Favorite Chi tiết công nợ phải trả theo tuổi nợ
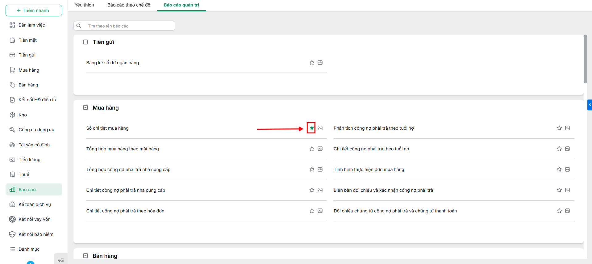Screen dimensions: 592x264 click(559, 149)
